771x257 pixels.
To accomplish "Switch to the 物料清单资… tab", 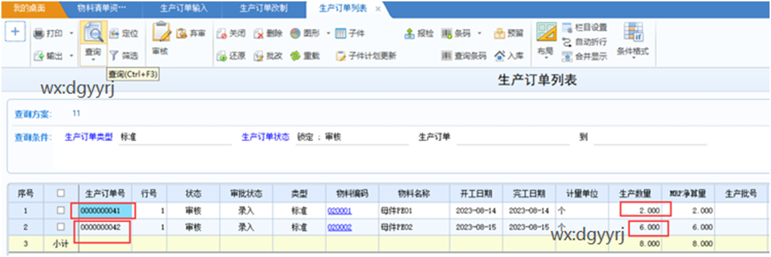I will tap(101, 8).
